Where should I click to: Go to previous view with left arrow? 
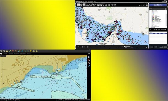[x=112, y=5]
